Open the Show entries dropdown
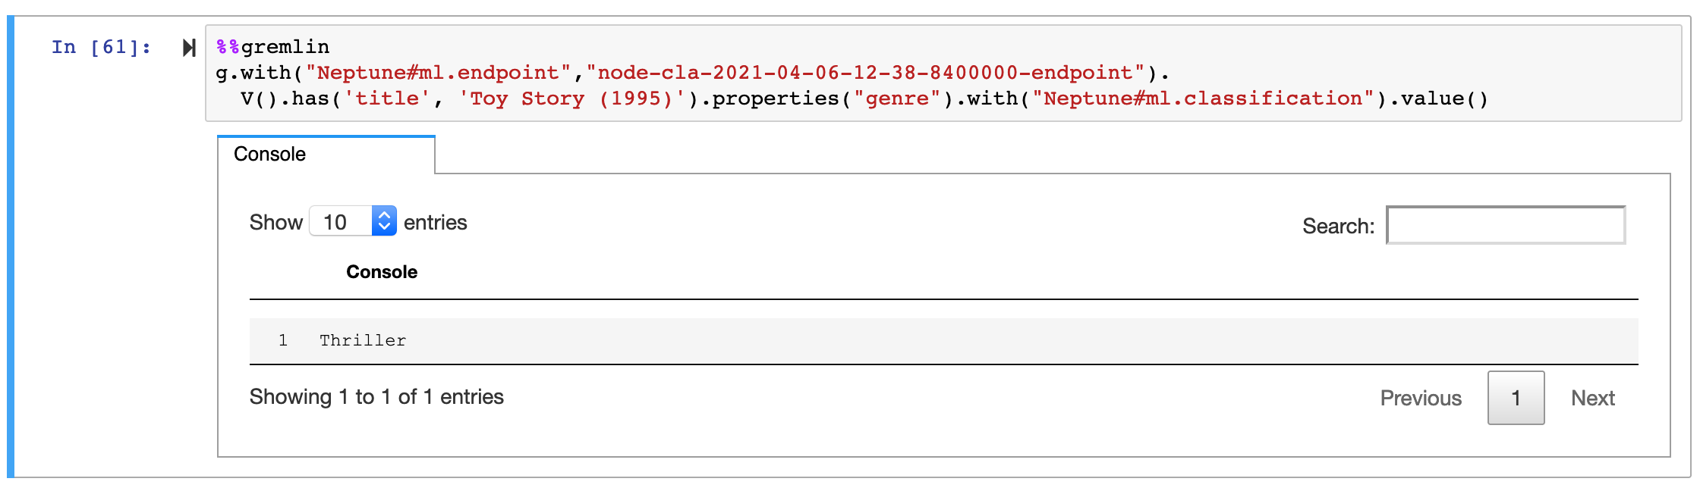This screenshot has width=1700, height=491. (x=340, y=221)
